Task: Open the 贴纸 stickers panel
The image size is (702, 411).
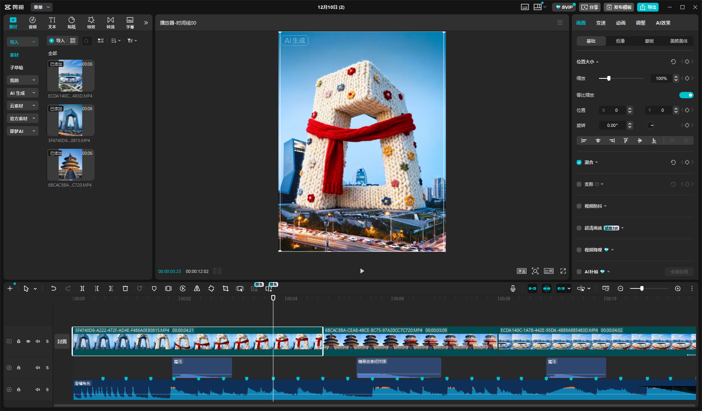Action: point(72,23)
